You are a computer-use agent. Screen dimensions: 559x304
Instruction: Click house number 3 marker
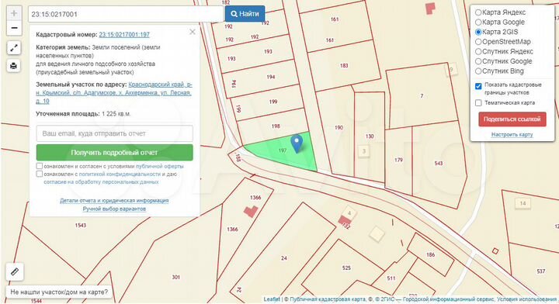(363, 151)
